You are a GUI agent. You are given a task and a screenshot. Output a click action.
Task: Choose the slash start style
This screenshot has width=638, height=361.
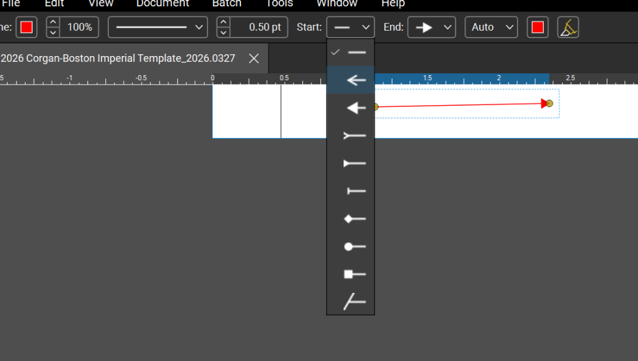click(350, 302)
